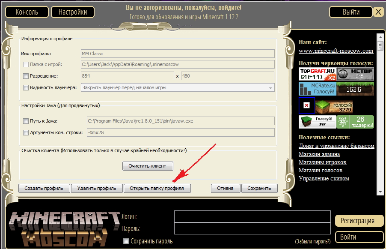
Task: Open the Консоль tab
Action: (27, 12)
